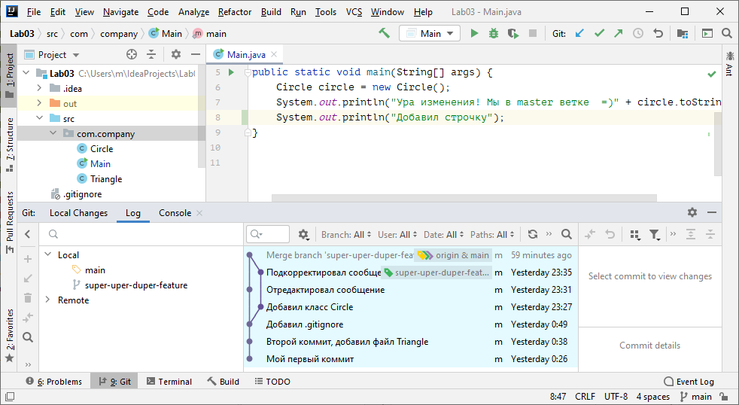The image size is (739, 405).
Task: Toggle the 6: Problems tool window
Action: (x=53, y=382)
